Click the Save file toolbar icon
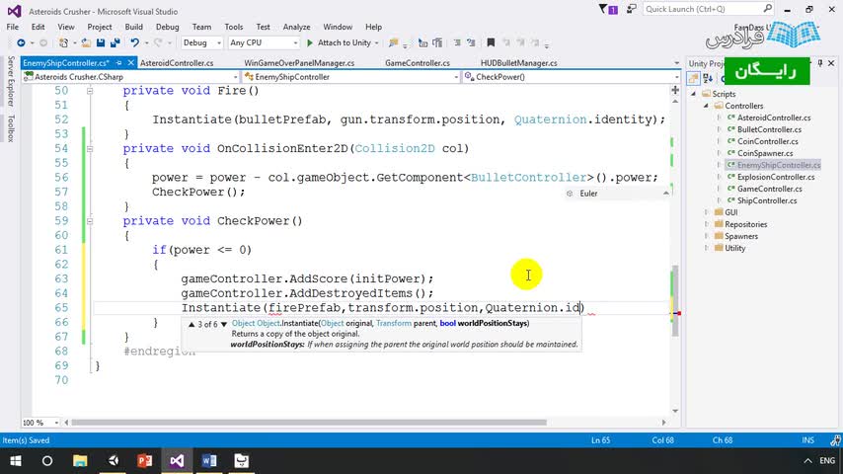 (101, 42)
